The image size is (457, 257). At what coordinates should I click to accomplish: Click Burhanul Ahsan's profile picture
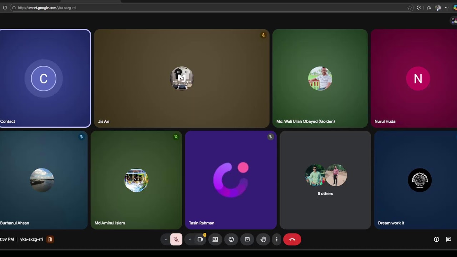42,180
